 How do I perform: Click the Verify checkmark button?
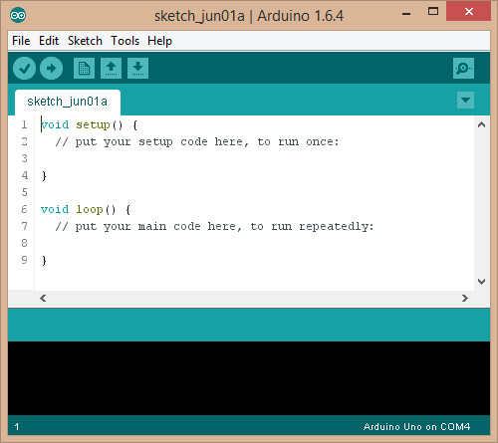tap(24, 69)
